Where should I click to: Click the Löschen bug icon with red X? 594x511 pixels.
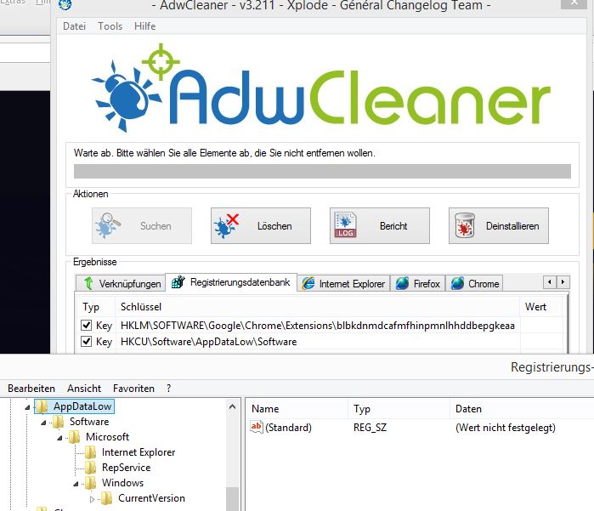tap(227, 225)
